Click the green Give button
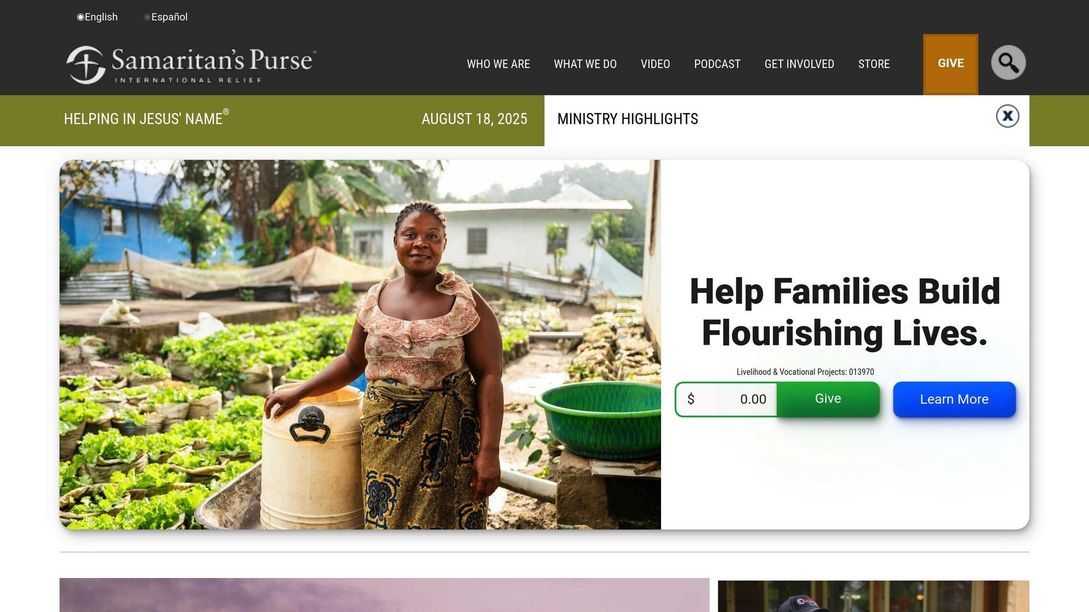 click(x=828, y=399)
